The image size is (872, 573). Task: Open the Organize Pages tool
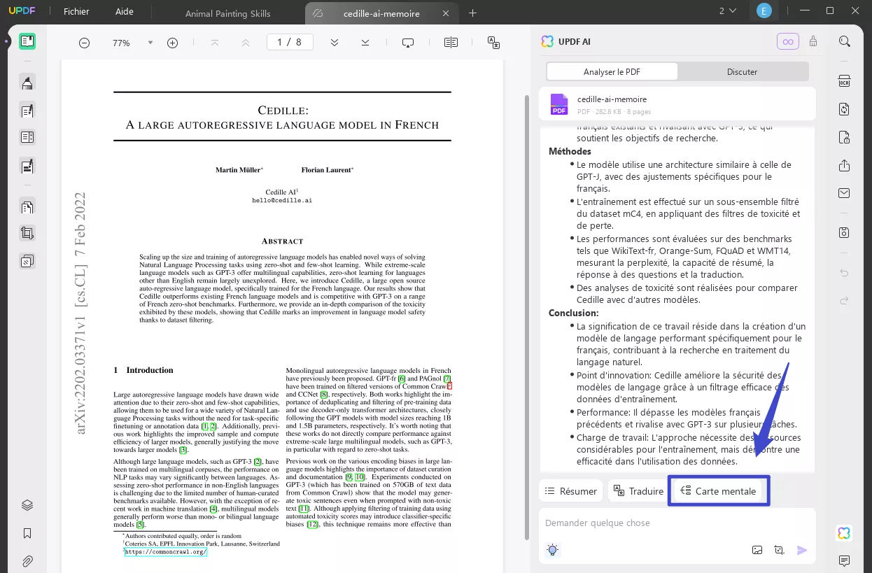click(27, 206)
